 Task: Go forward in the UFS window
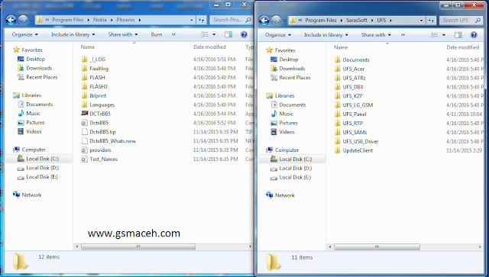tap(277, 21)
